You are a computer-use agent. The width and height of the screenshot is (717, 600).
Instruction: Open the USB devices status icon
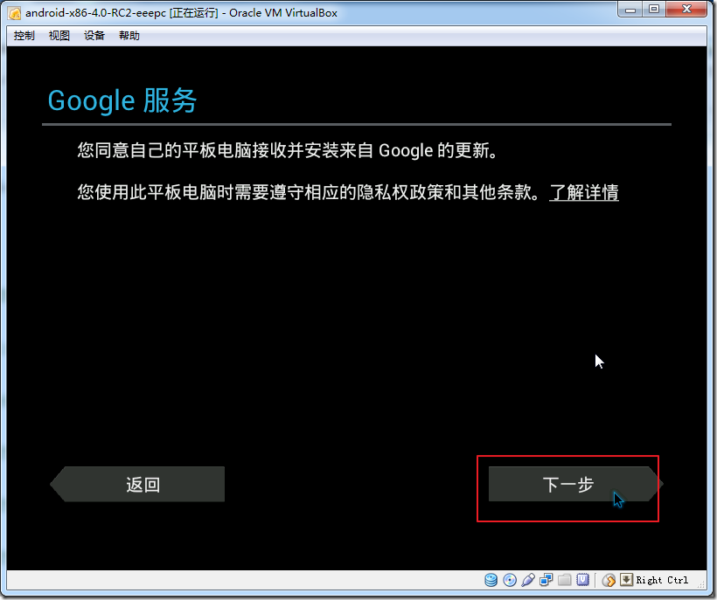527,580
